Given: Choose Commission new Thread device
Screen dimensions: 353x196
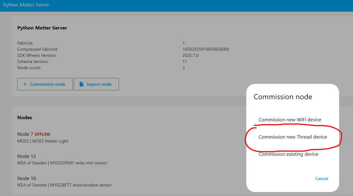Looking at the screenshot, I should (292, 137).
